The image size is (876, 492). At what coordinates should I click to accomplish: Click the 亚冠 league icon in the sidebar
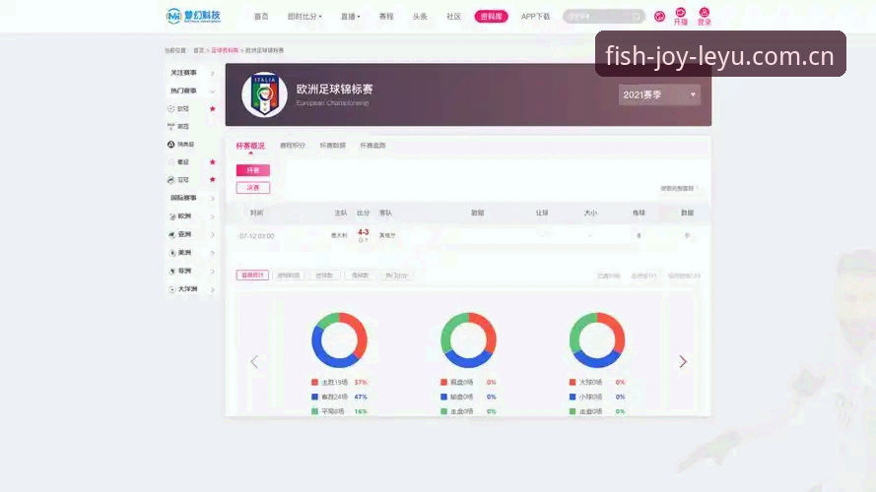[170, 180]
